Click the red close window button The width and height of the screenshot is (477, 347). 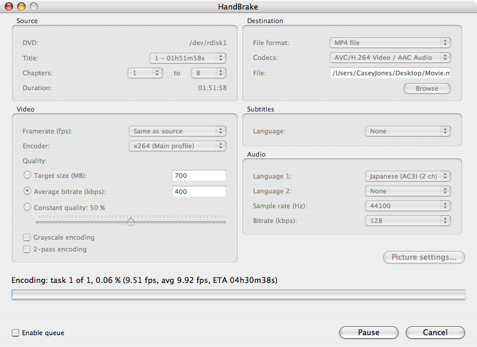coord(9,7)
